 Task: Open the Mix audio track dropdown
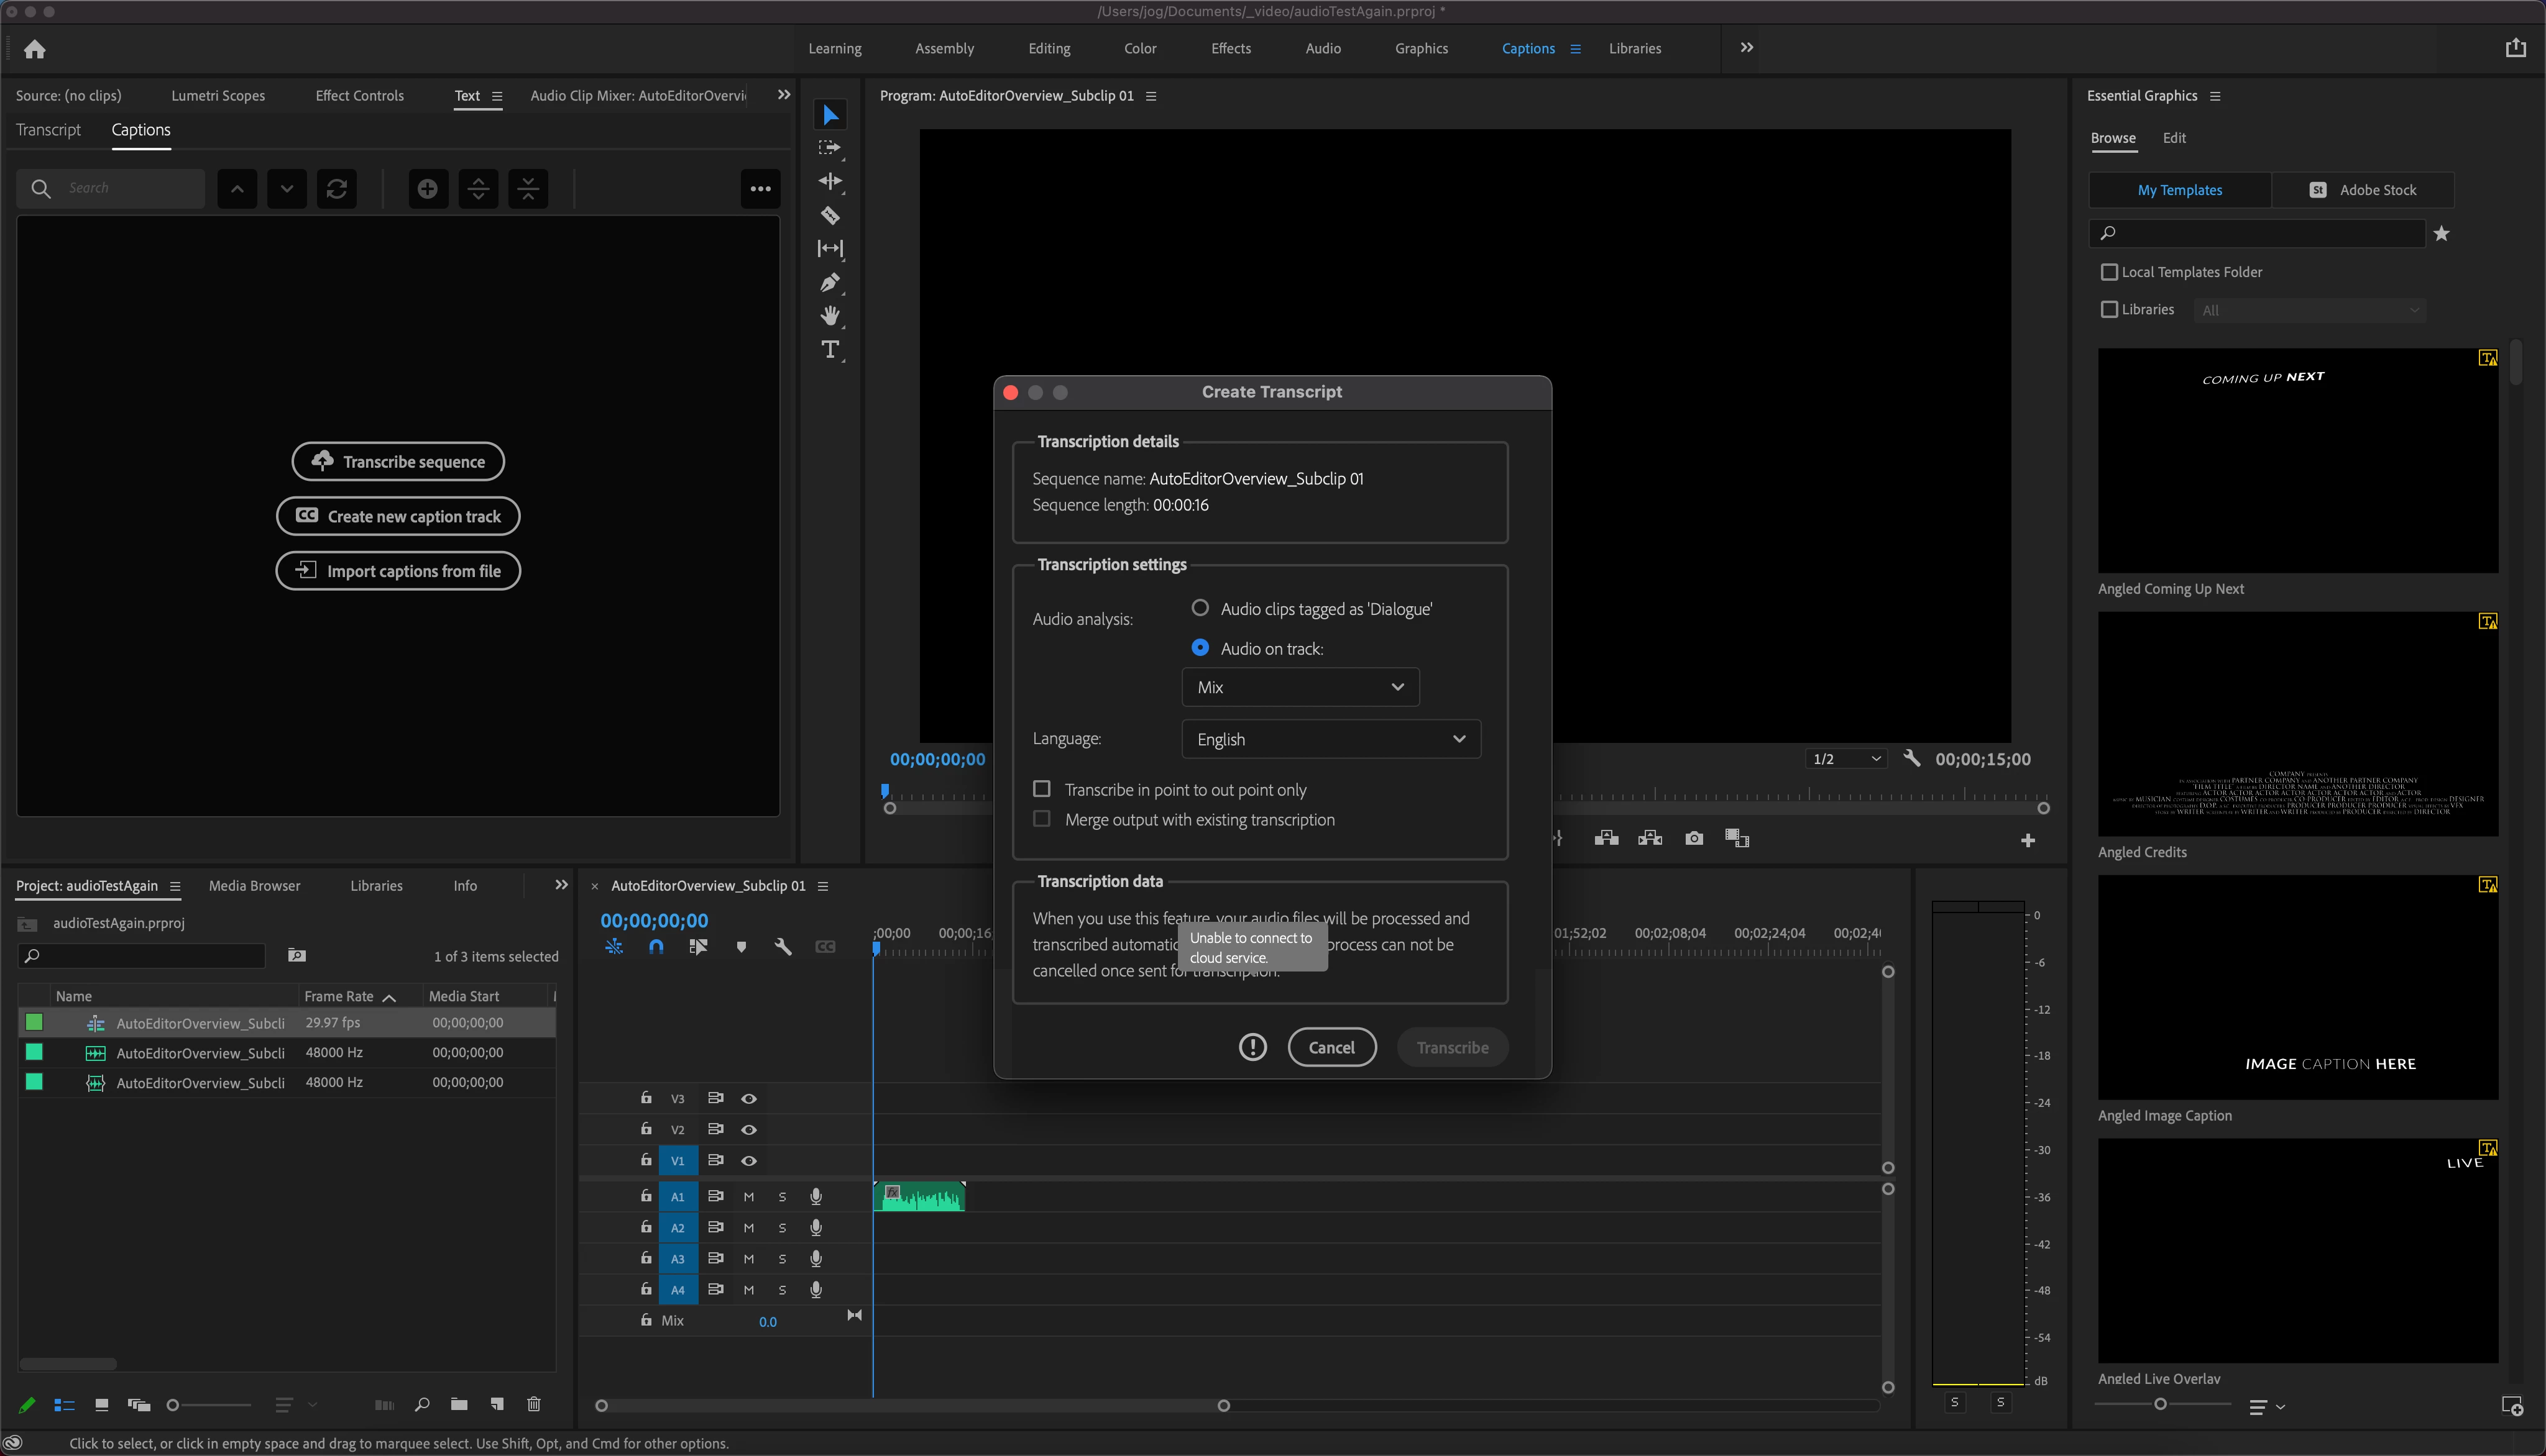(1300, 687)
